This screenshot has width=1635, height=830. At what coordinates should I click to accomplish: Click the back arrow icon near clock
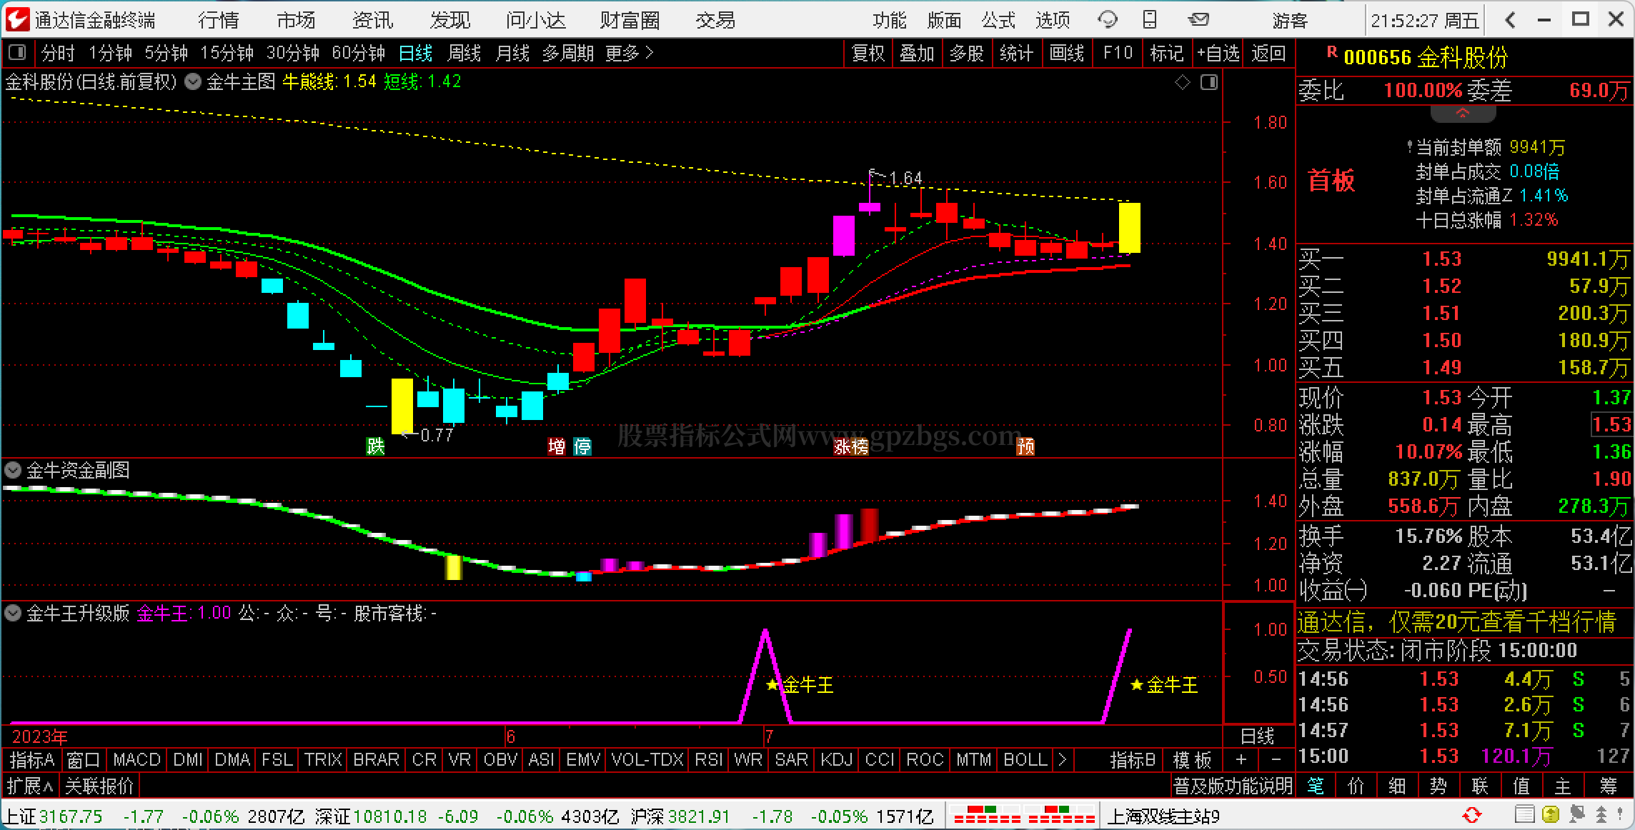[1510, 20]
